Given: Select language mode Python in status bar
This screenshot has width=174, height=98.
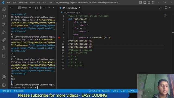Looking at the screenshot, I should click(133, 91).
